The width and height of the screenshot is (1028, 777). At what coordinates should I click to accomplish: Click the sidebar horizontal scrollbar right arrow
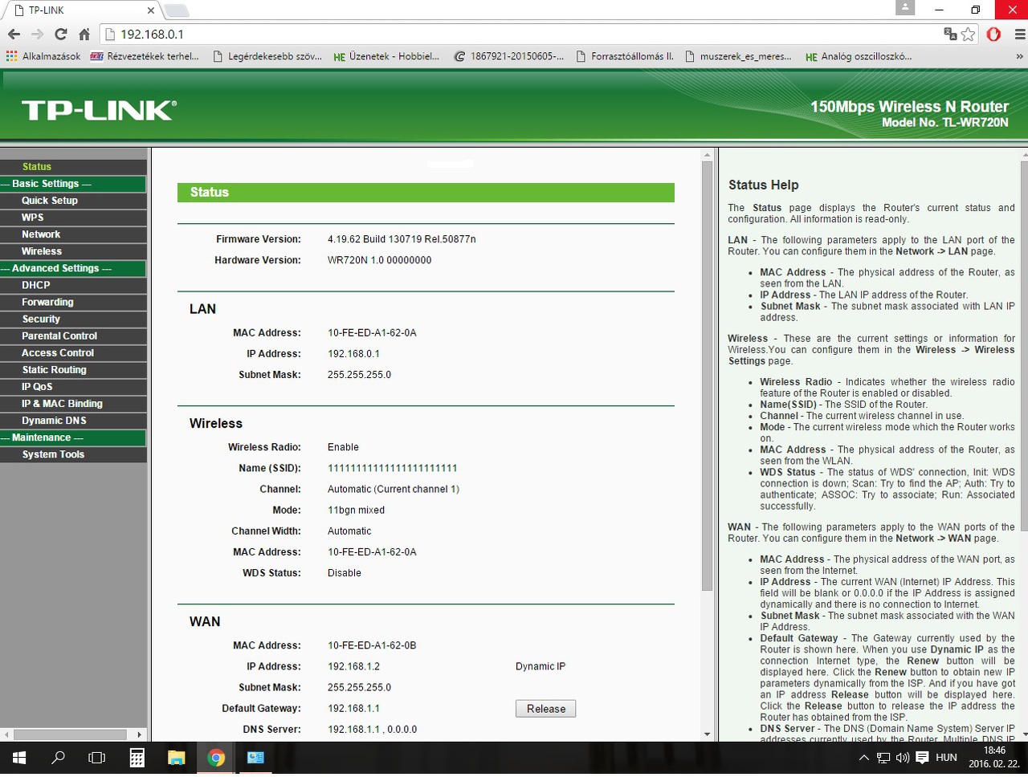[x=139, y=734]
